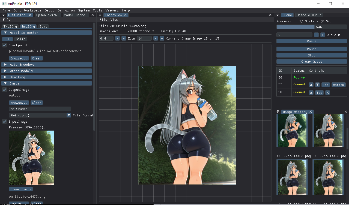Click the processing progress bar

pos(312,27)
